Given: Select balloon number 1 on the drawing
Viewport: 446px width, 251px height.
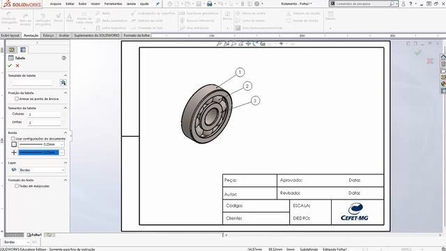Looking at the screenshot, I should 240,73.
